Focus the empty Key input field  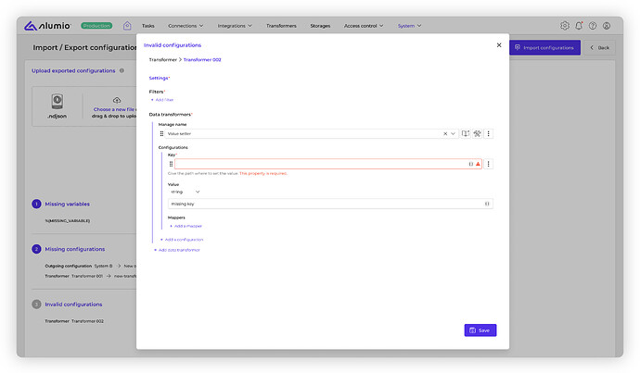(328, 164)
